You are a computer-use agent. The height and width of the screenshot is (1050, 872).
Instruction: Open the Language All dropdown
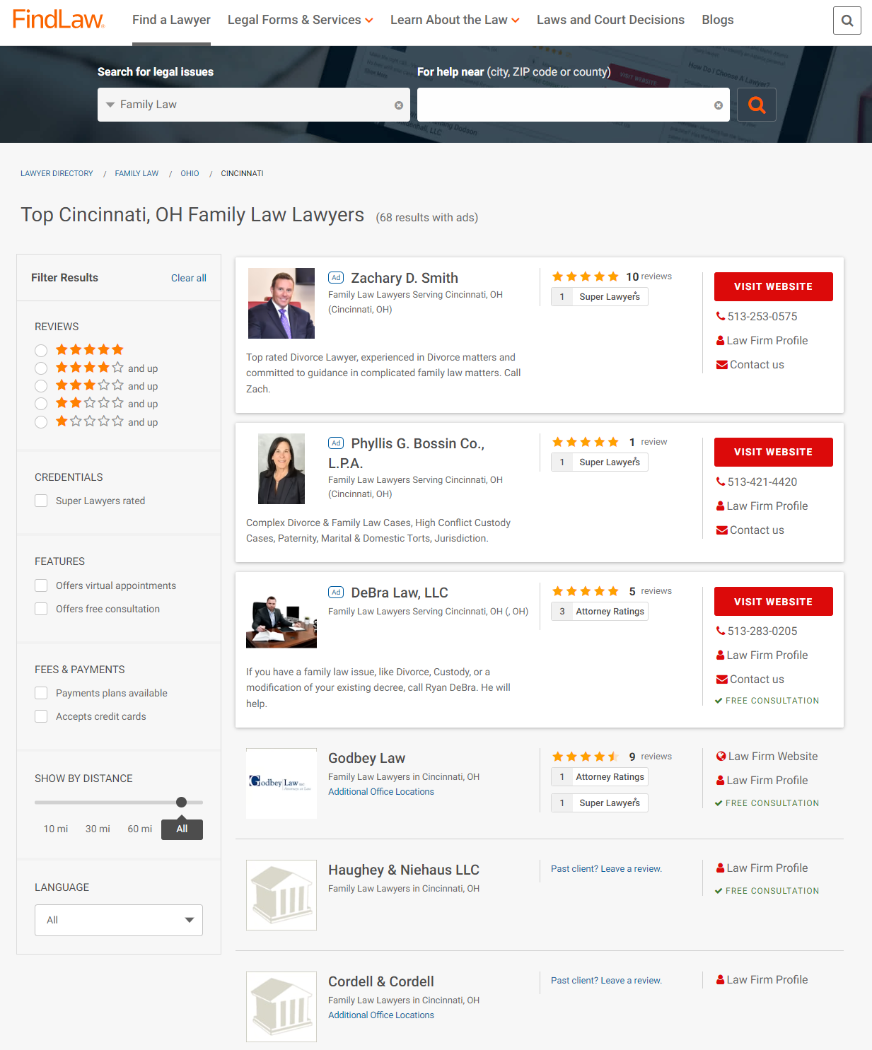(119, 920)
